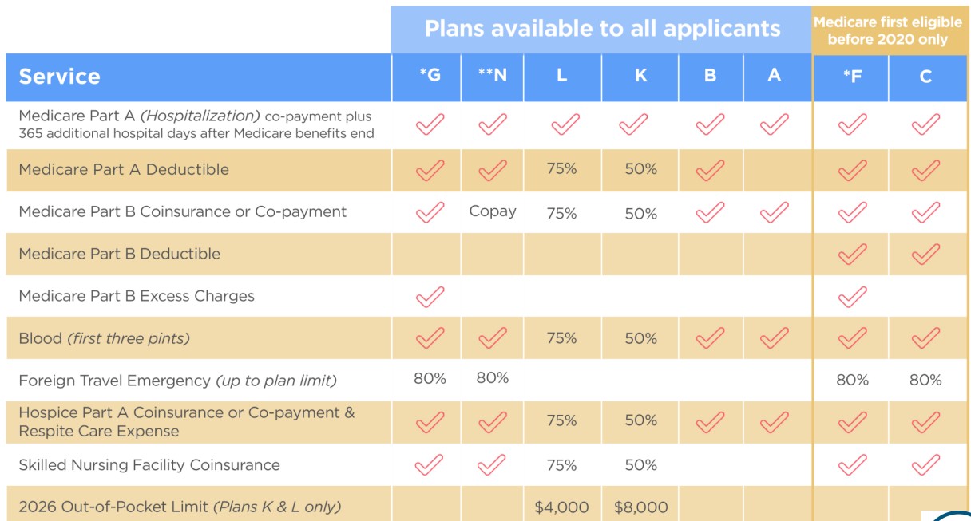Select the *F plan column header
Viewport: 971px width, 521px height.
pos(851,77)
